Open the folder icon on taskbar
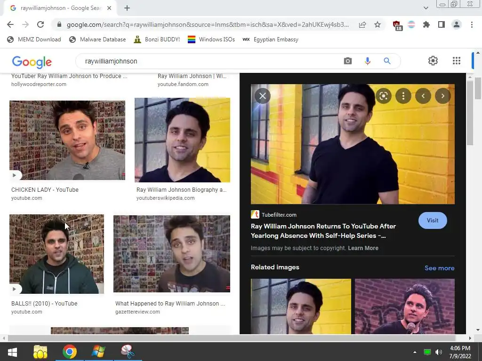The image size is (482, 361). click(40, 352)
